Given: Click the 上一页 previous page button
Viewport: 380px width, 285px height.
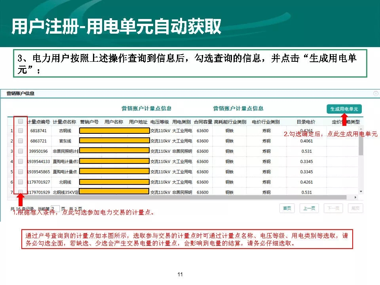Looking at the screenshot, I should [x=309, y=208].
